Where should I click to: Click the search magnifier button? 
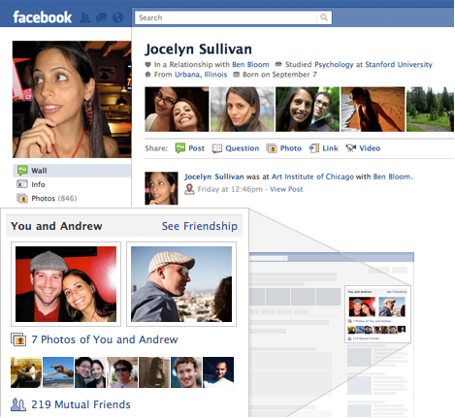click(x=324, y=17)
